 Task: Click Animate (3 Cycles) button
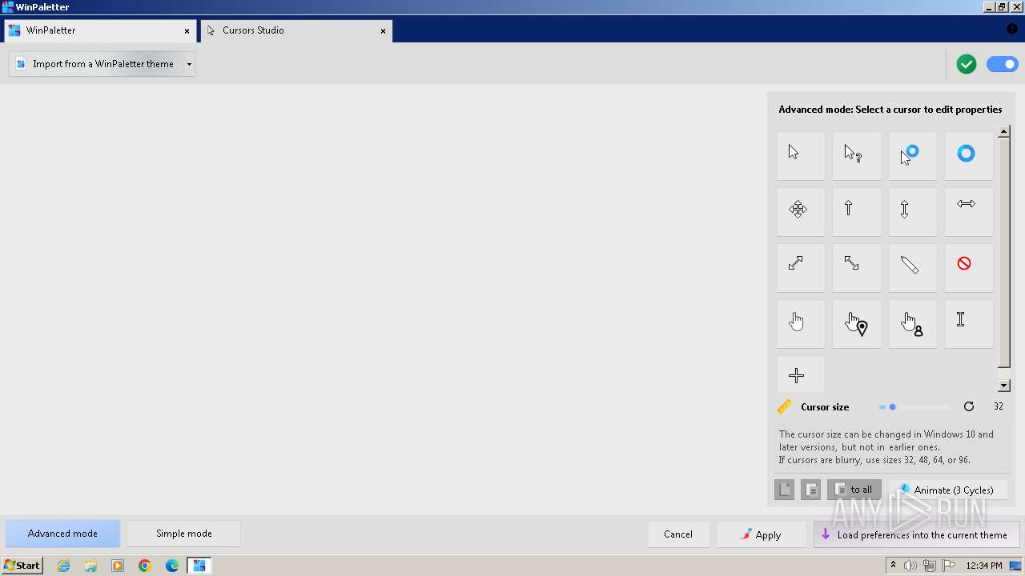tap(948, 490)
